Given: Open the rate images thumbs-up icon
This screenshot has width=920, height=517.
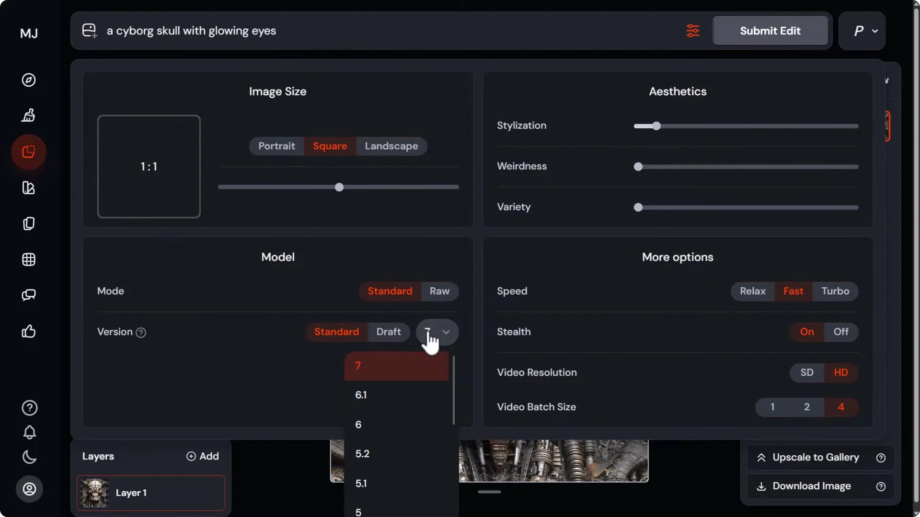Looking at the screenshot, I should pyautogui.click(x=29, y=331).
